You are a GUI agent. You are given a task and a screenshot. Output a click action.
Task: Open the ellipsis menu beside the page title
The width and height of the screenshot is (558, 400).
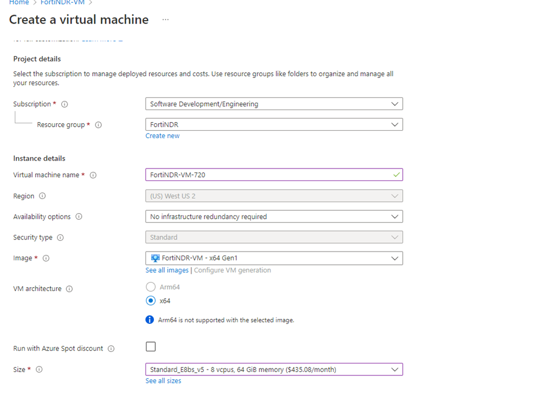(165, 19)
